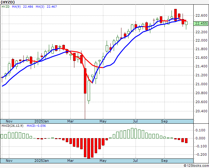
Task: Click Sep on the MACD date axis
Action: click(164, 161)
